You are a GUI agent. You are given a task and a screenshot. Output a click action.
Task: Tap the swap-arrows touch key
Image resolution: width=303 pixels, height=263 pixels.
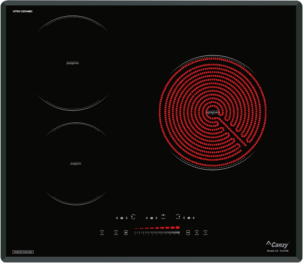[126, 232]
